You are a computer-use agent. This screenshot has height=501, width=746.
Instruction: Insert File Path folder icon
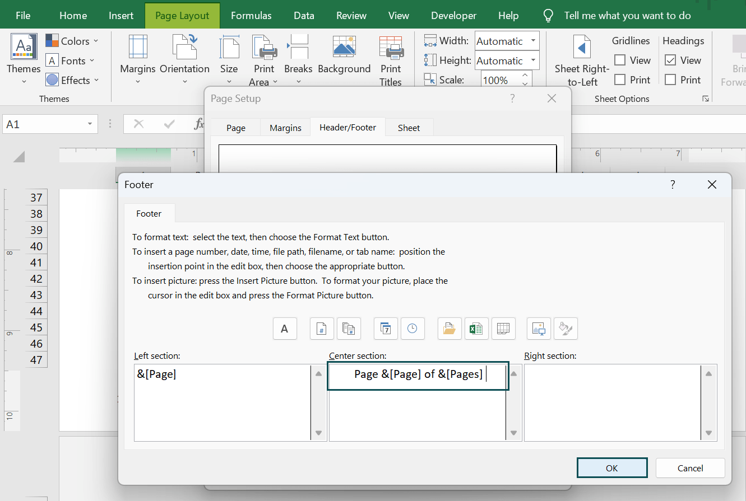tap(450, 329)
